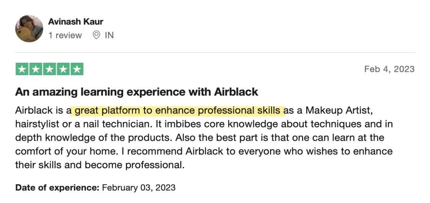Click the Feb 4, 2023 review date
The image size is (430, 203).
pyautogui.click(x=389, y=69)
